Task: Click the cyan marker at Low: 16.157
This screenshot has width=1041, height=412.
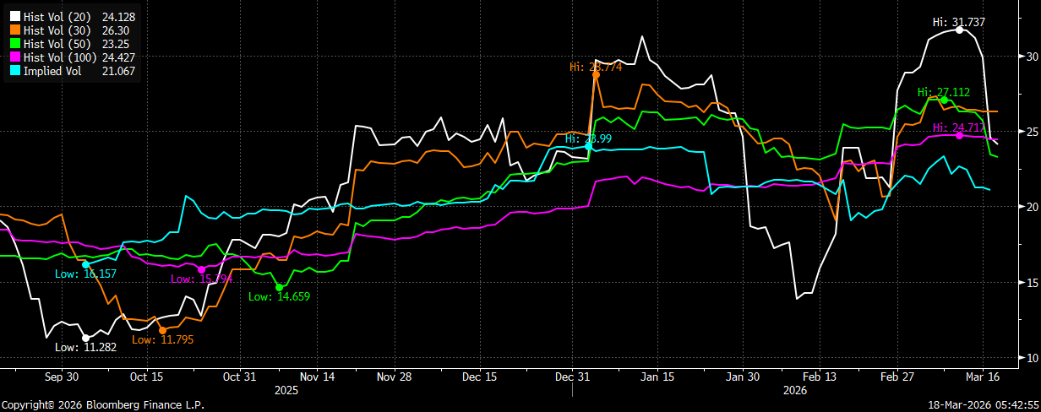Action: tap(85, 264)
